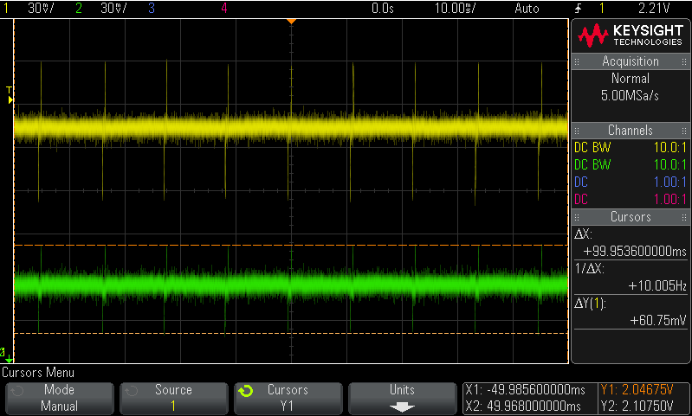Select channel 3 indicator in status bar

[x=152, y=8]
